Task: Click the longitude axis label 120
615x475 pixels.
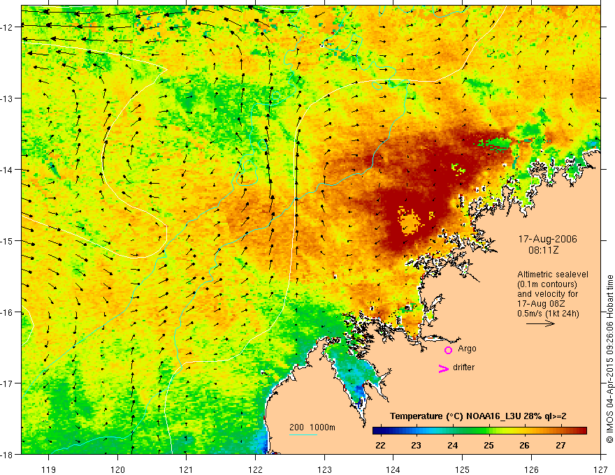Action: (117, 469)
